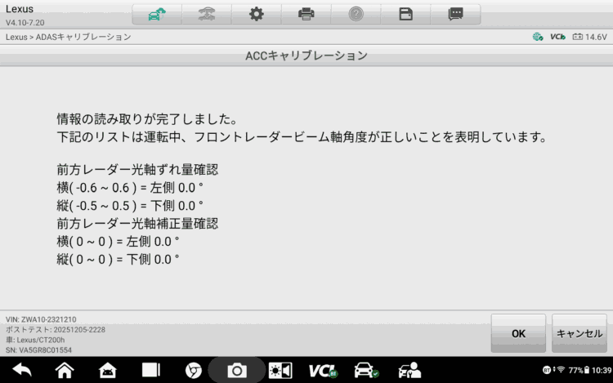Open the brightness display icon
The height and width of the screenshot is (383, 613).
pyautogui.click(x=280, y=370)
